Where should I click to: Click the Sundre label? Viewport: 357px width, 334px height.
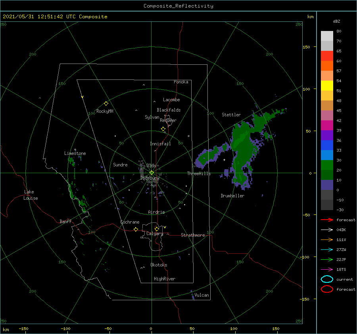[120, 165]
